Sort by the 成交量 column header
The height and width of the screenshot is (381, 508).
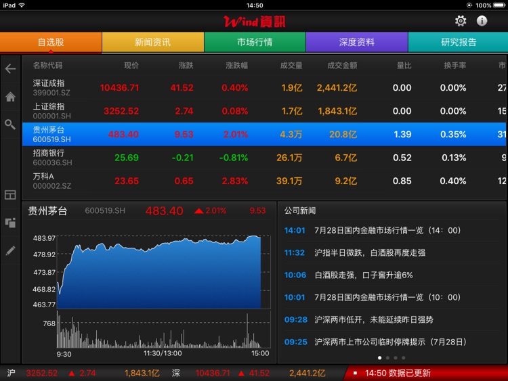(x=291, y=66)
